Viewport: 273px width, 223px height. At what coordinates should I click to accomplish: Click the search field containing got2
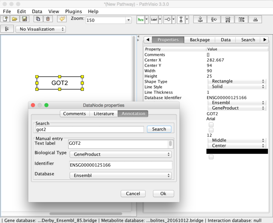(x=90, y=129)
